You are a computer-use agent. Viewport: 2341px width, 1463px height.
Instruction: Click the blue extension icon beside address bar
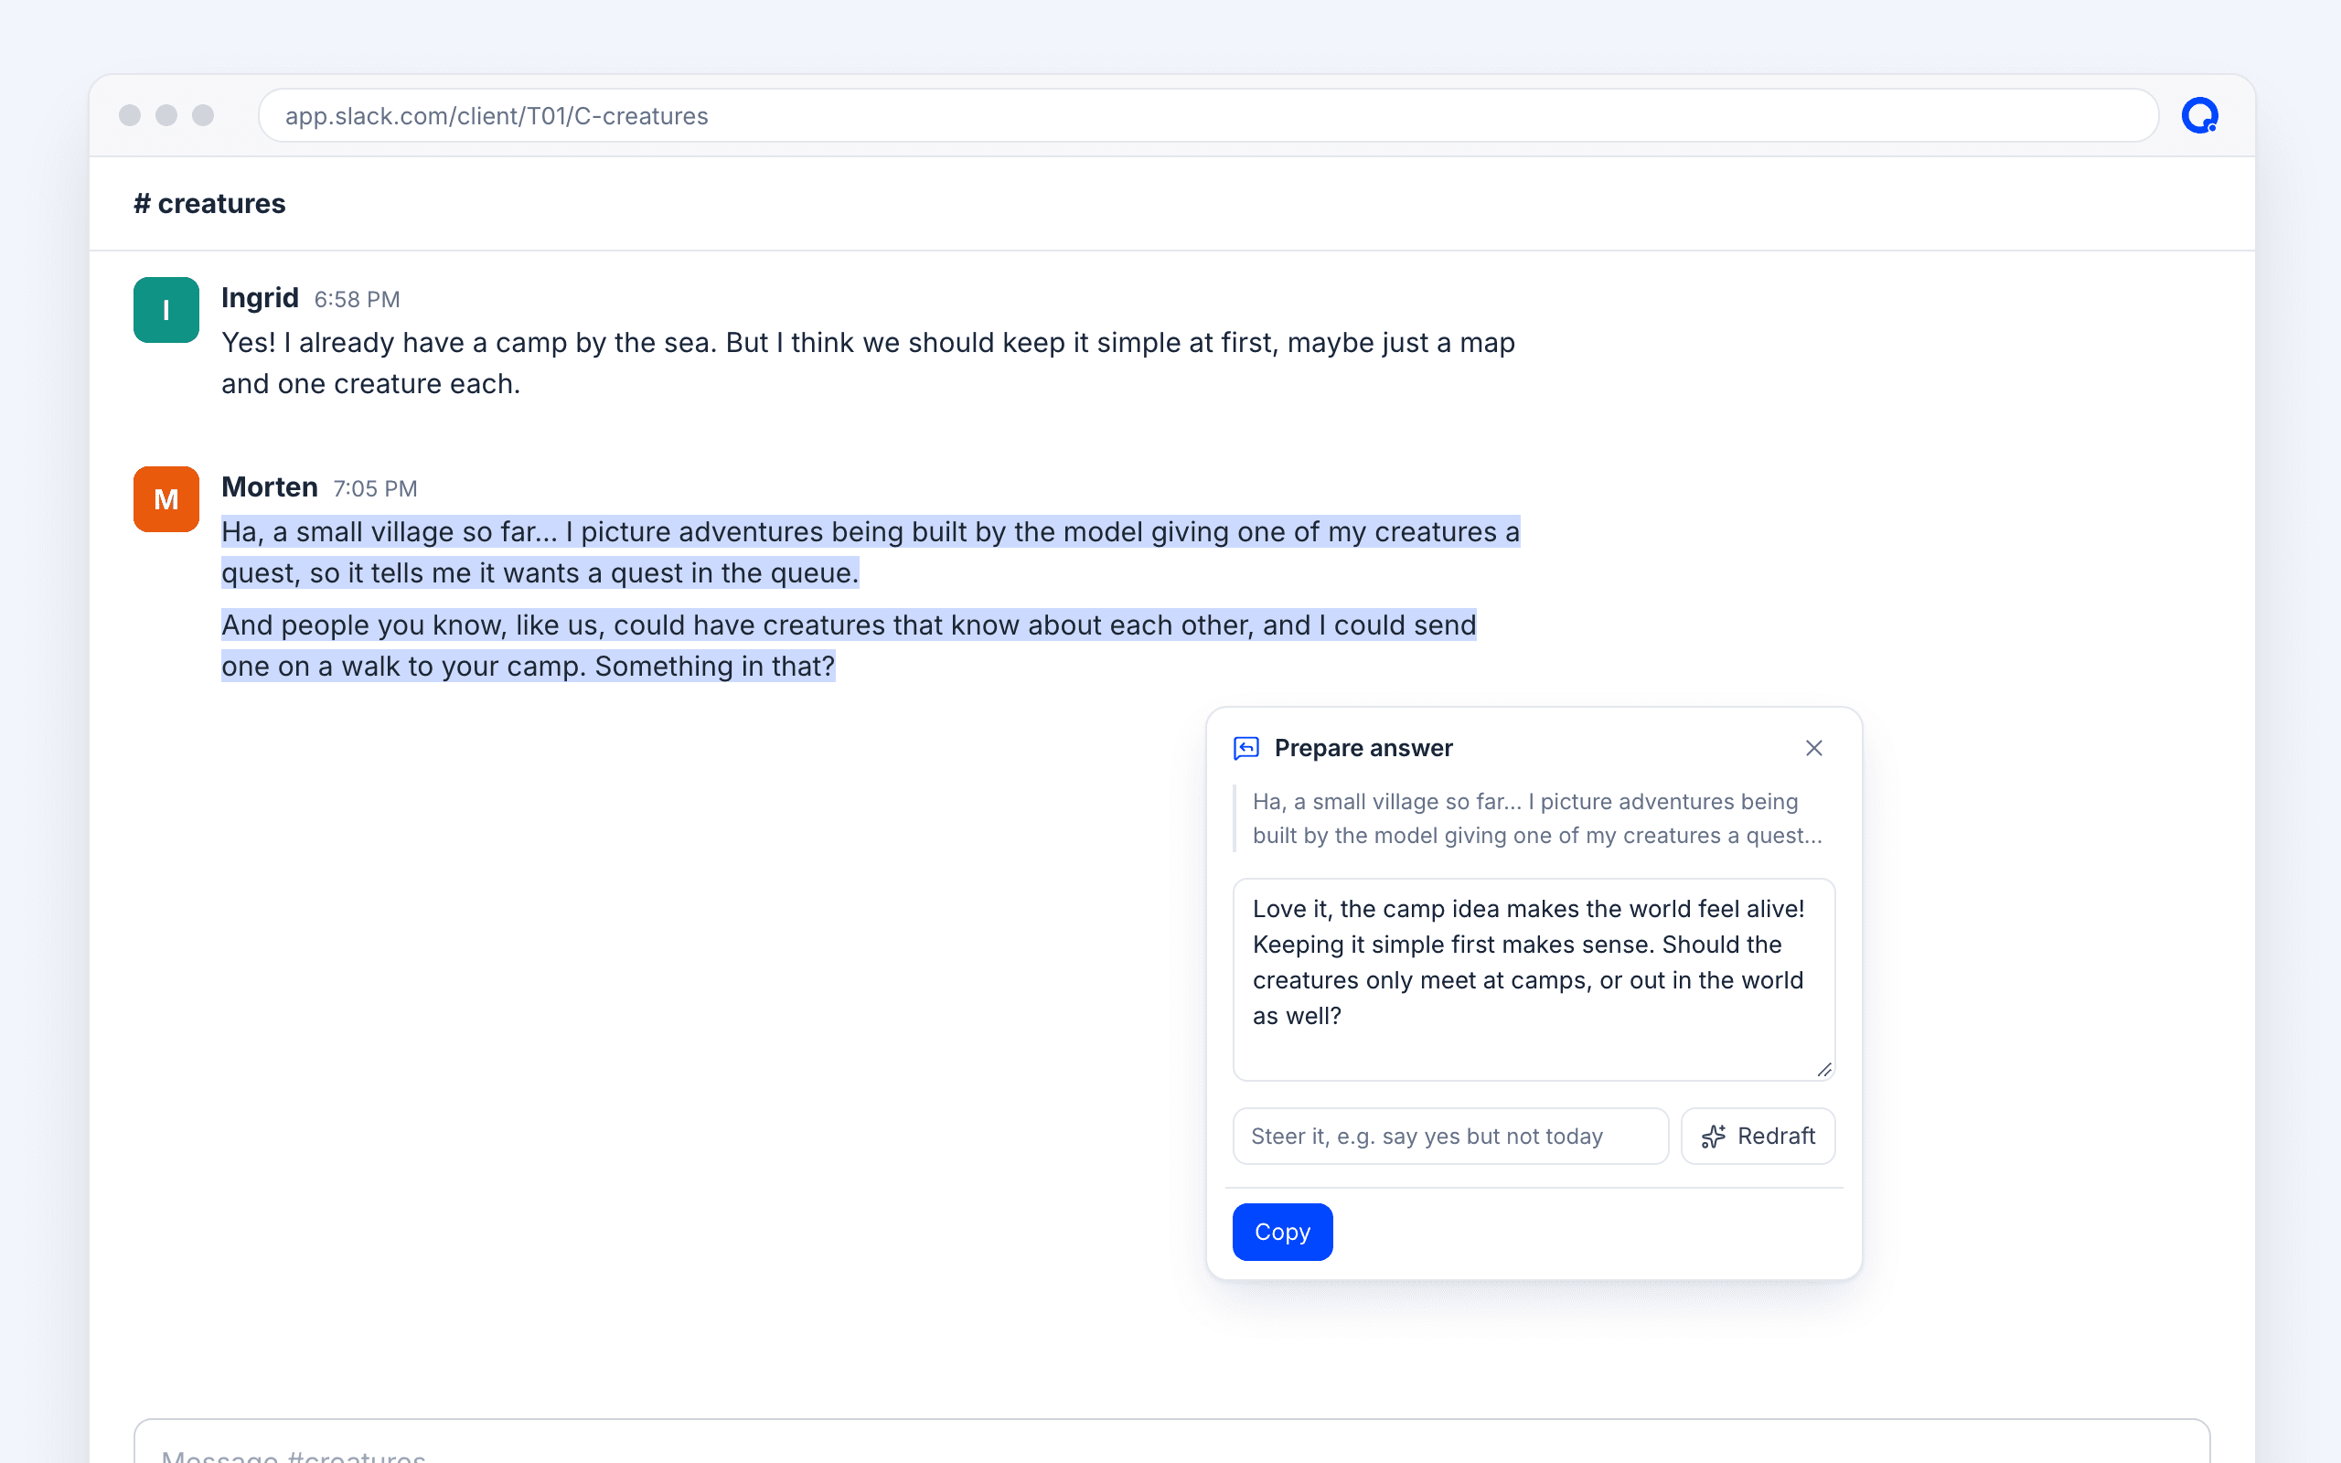[x=2198, y=115]
